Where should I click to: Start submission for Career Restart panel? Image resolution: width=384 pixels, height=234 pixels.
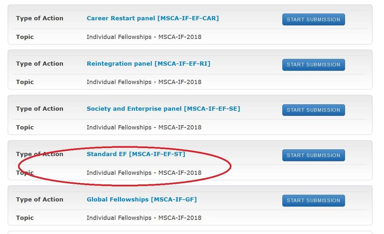(314, 19)
